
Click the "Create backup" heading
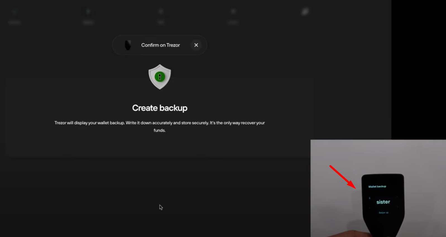160,108
